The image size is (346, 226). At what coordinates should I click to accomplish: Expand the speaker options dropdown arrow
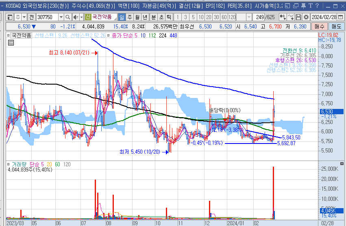(81, 17)
